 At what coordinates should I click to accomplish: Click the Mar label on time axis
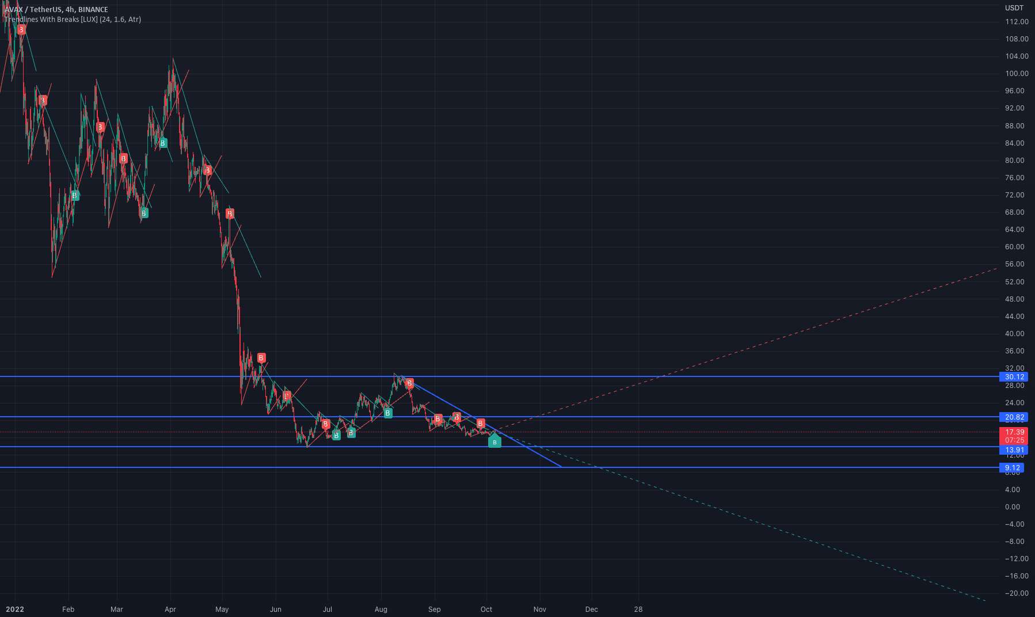pos(116,609)
